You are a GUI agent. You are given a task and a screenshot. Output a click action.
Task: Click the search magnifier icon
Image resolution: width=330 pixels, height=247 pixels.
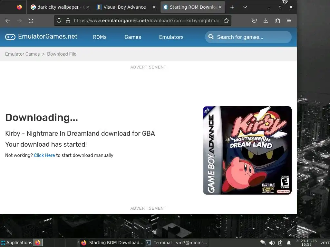[x=211, y=37]
